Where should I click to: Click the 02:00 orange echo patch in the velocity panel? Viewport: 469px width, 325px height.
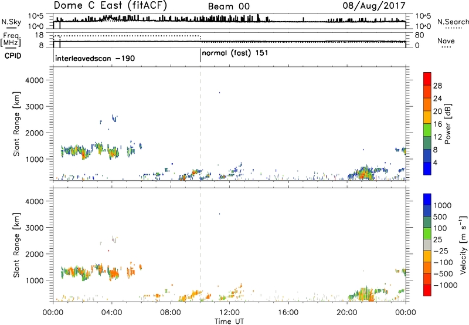tap(84, 275)
